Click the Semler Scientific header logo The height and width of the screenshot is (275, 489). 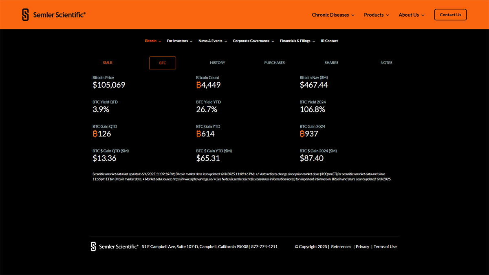point(54,15)
